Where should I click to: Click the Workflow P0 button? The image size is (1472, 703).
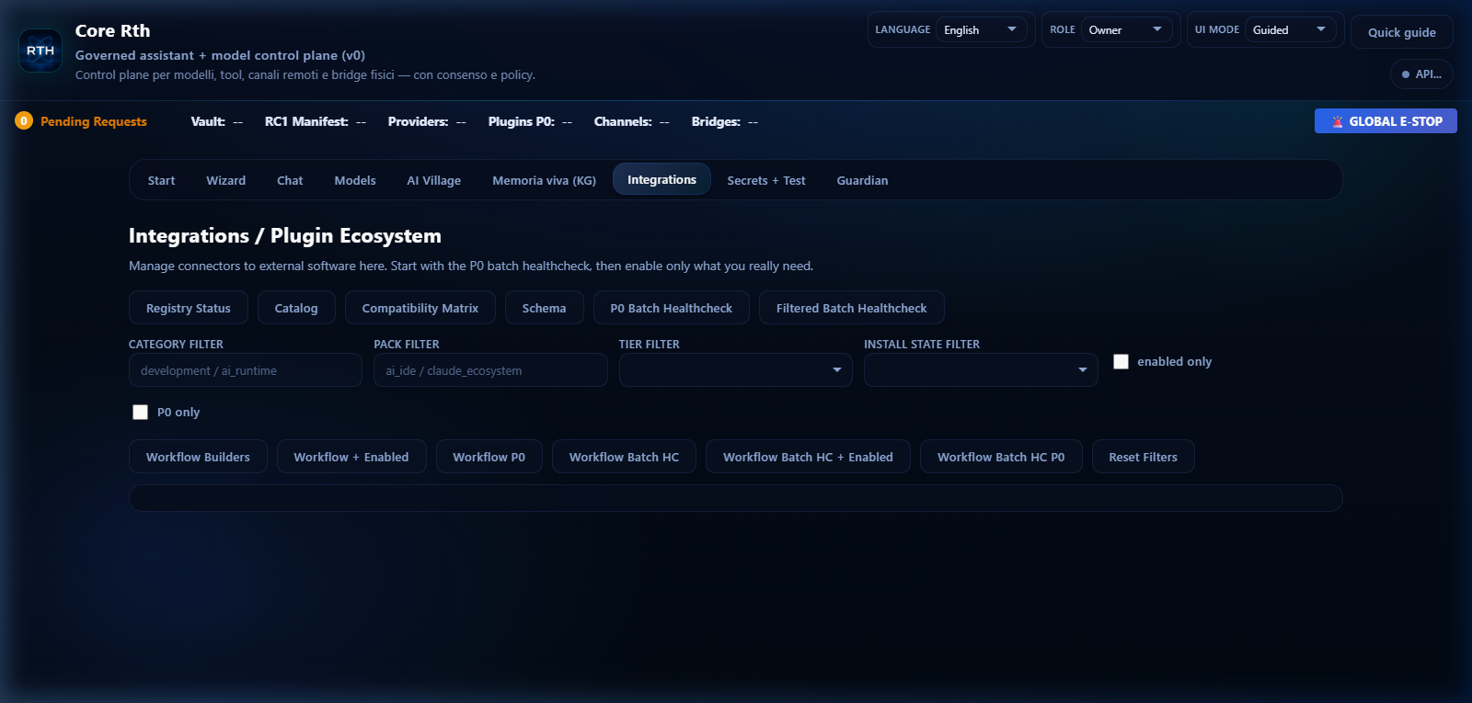click(489, 457)
